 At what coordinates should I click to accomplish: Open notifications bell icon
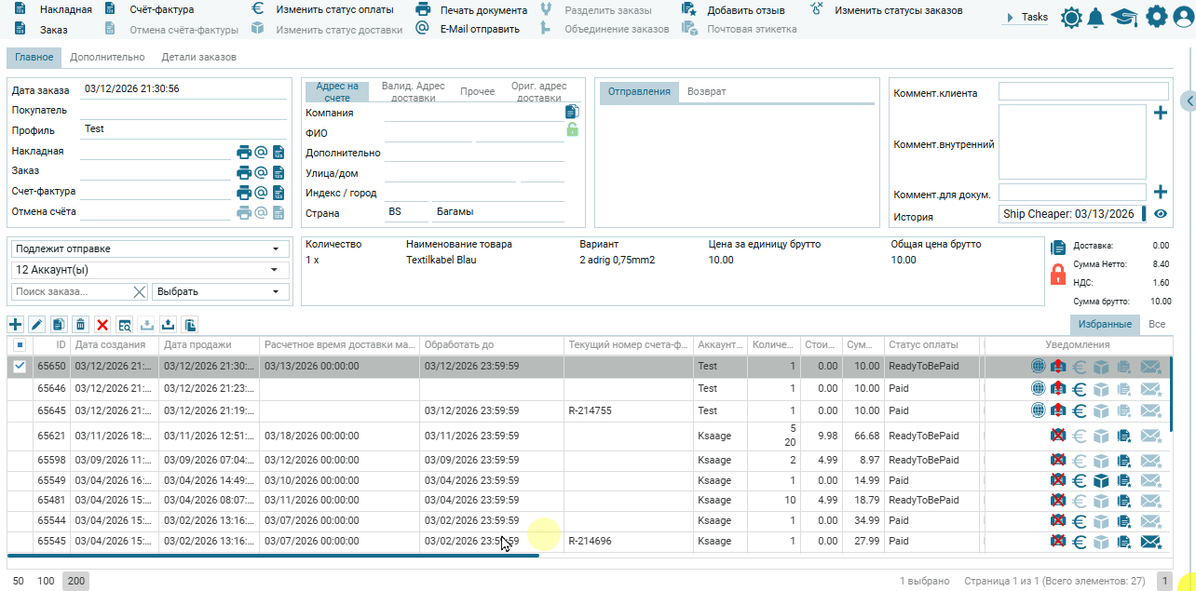pos(1096,18)
